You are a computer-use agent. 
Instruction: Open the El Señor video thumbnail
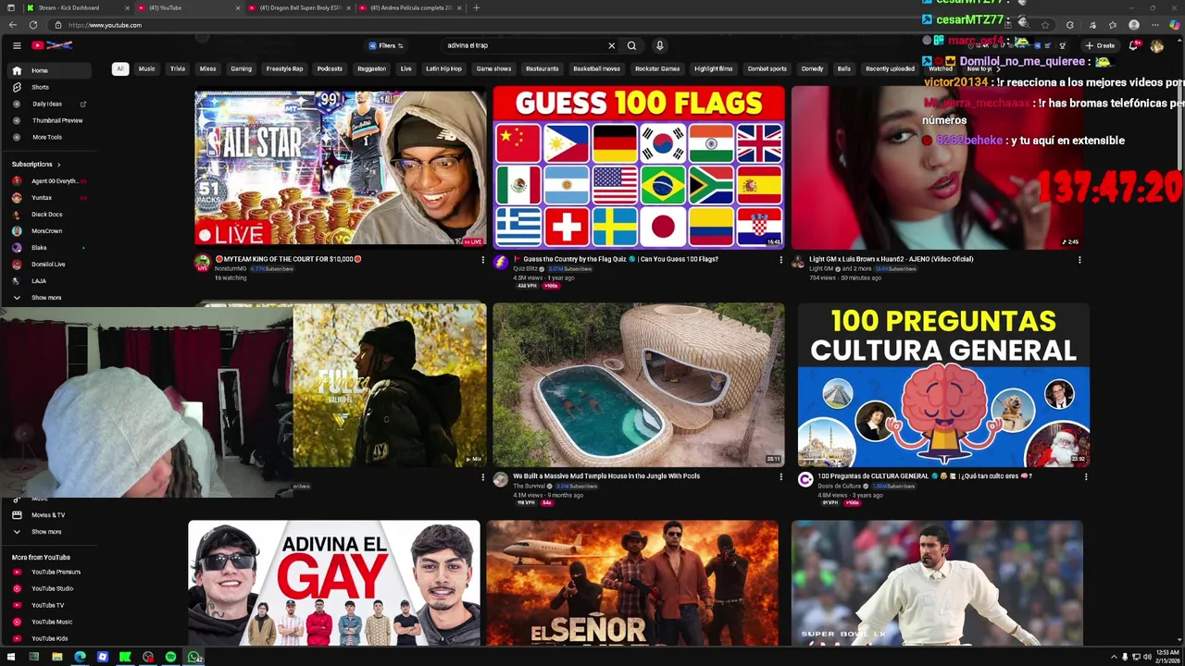click(x=632, y=583)
